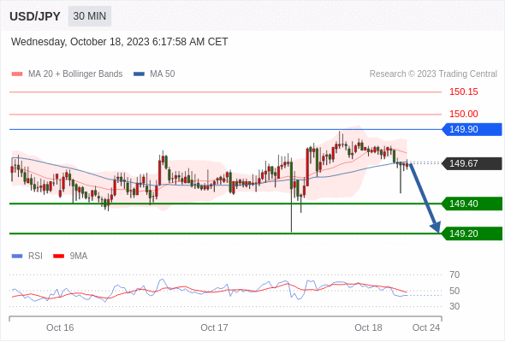Click the blue MA 50 legend swatch
Screen dimensions: 505x342
click(x=139, y=74)
